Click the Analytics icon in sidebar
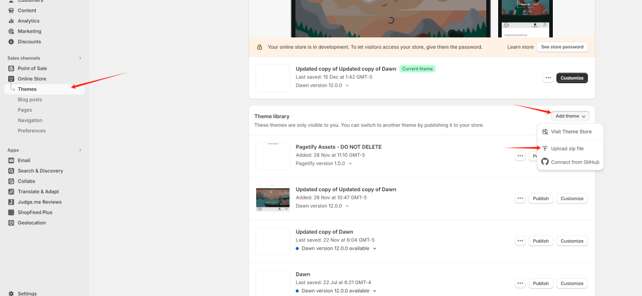 coord(11,21)
